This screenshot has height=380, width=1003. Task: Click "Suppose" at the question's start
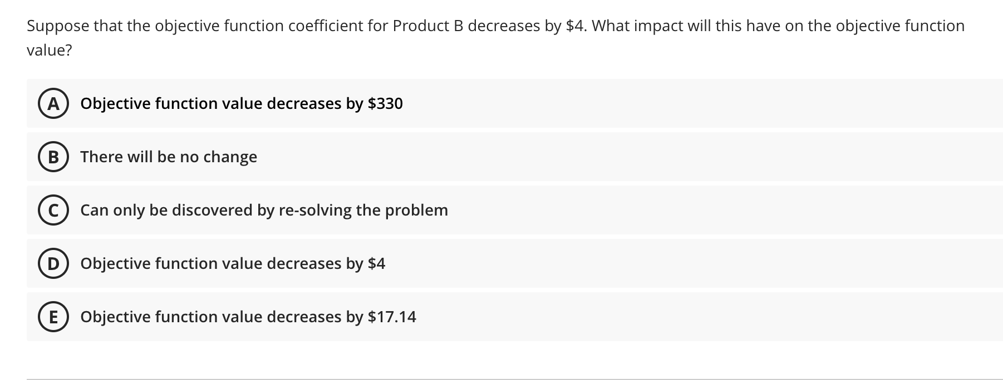(58, 26)
